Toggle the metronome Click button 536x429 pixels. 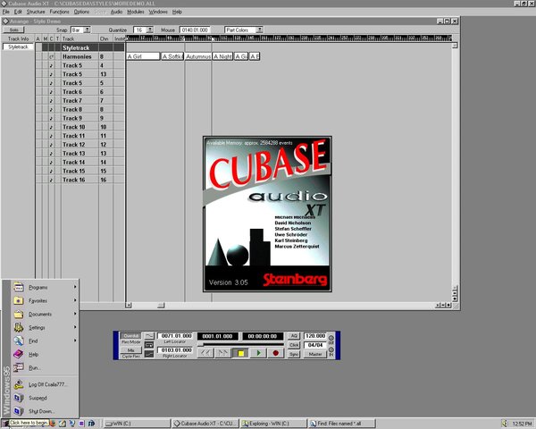pos(294,345)
